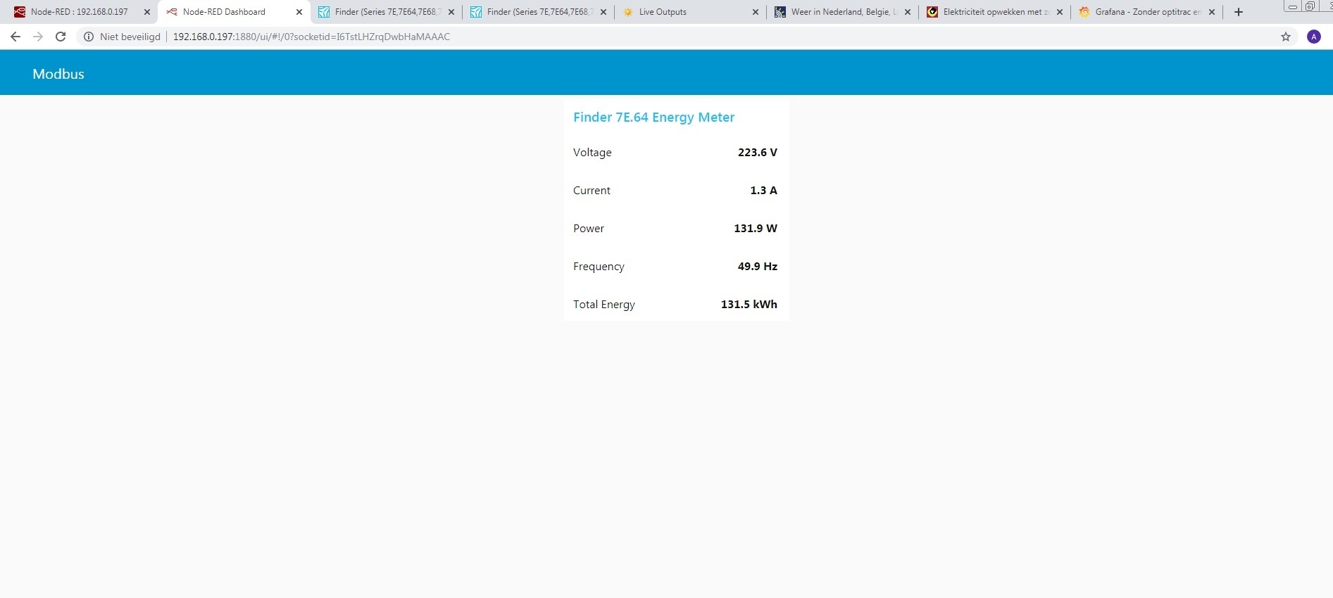
Task: Close the second Finder Series 7E tab
Action: 603,12
